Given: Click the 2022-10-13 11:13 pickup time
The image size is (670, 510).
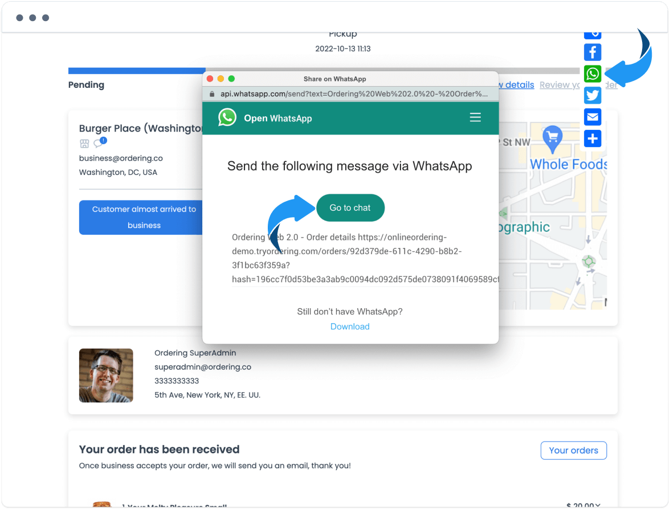Looking at the screenshot, I should [x=343, y=49].
